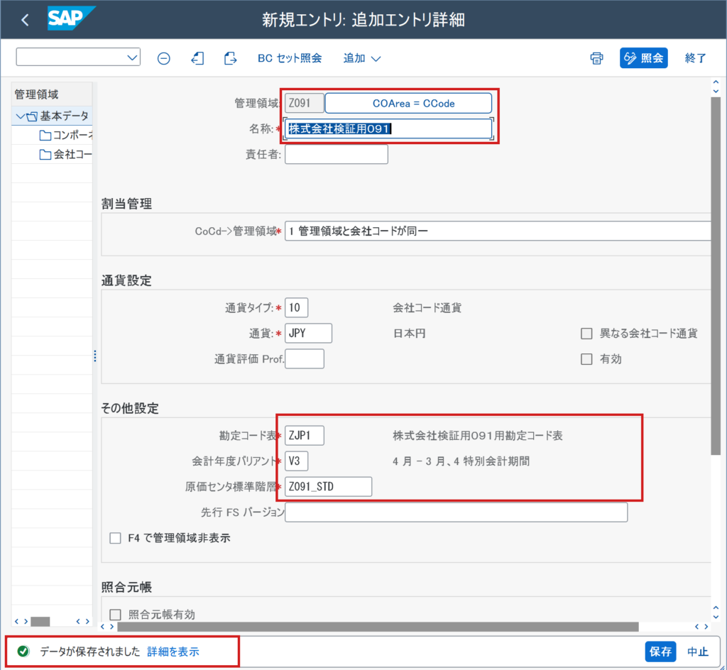
Task: Click the 会社コード folder icon
Action: coord(45,154)
